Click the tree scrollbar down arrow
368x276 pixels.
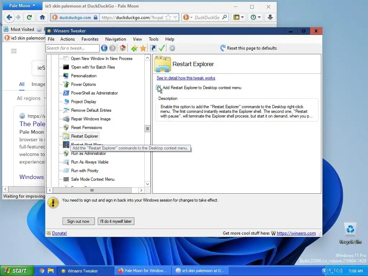147,184
